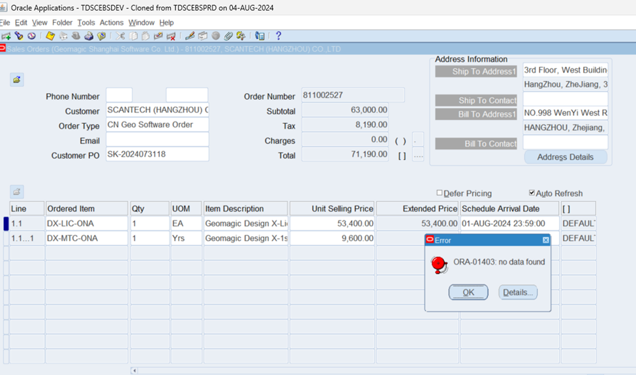636x375 pixels.
Task: Click the New record toolbar icon
Action: (6, 36)
